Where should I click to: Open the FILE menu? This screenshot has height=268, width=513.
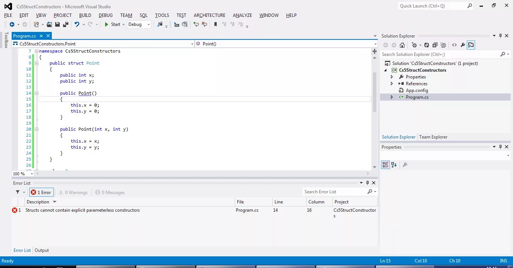coord(8,15)
